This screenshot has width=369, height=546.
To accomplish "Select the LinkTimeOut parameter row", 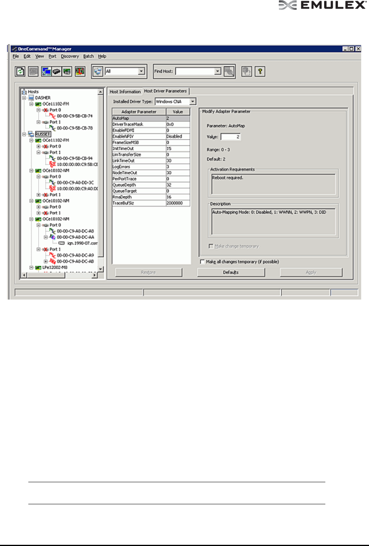I will 151,161.
